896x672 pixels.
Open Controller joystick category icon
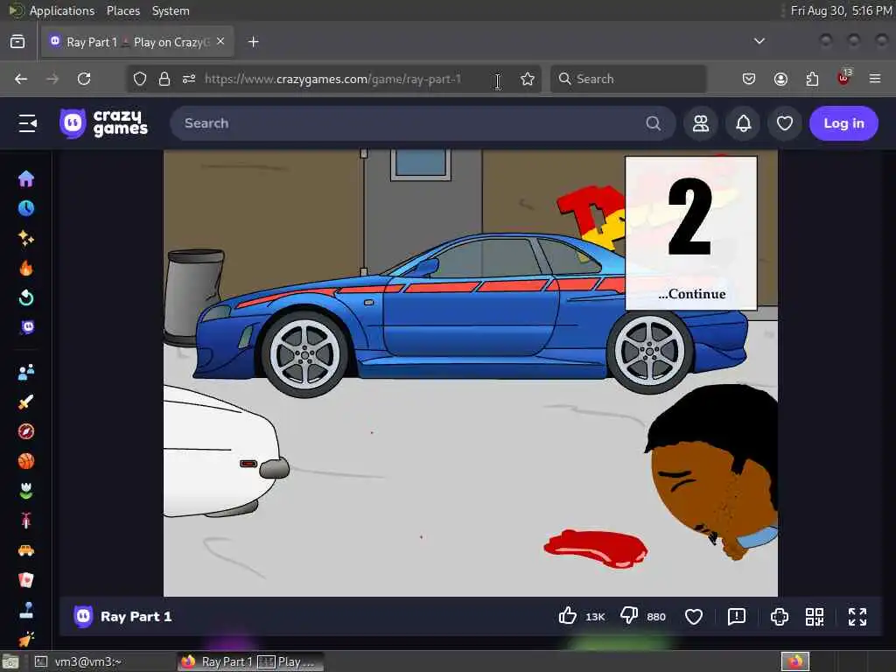pyautogui.click(x=26, y=610)
